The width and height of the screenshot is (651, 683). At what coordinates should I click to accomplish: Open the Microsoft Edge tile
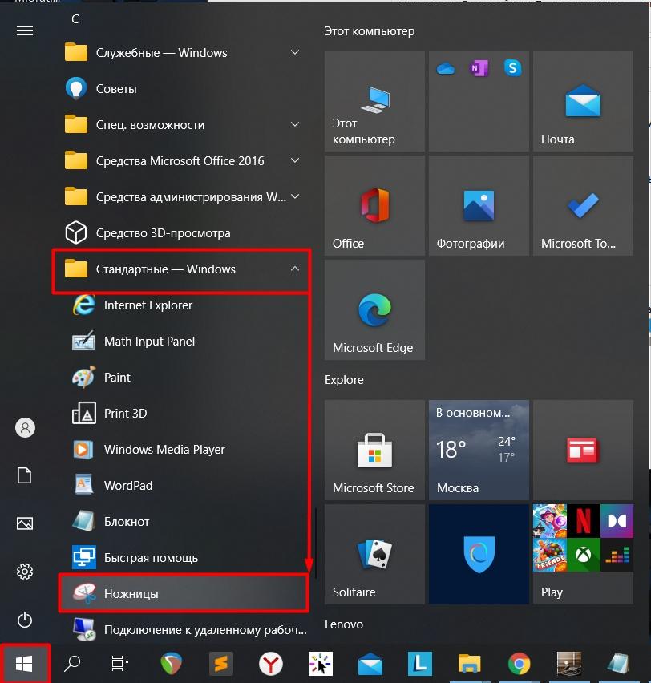[374, 310]
